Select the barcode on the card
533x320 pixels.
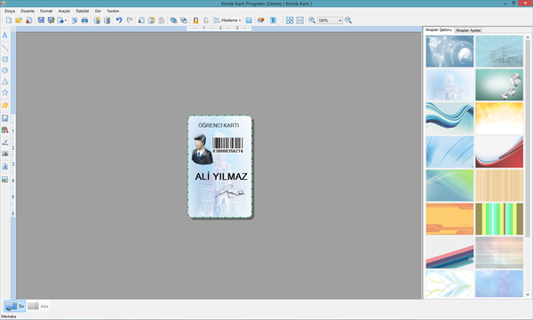click(227, 144)
